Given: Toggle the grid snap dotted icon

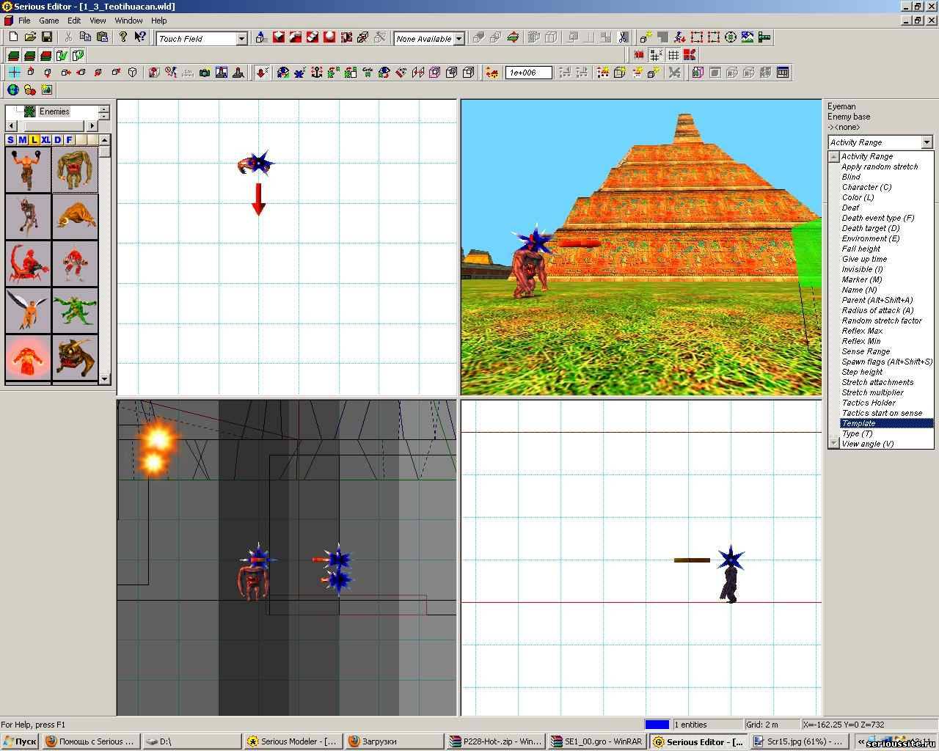Looking at the screenshot, I should click(656, 55).
